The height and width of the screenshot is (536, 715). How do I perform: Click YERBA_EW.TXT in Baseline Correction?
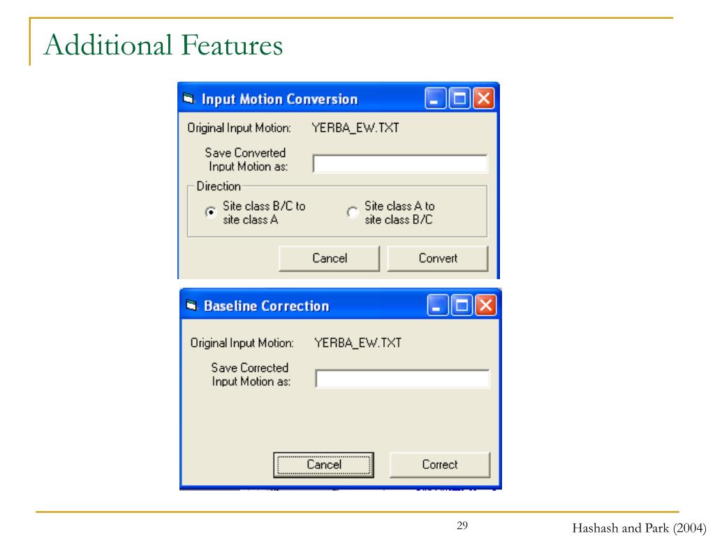[358, 343]
